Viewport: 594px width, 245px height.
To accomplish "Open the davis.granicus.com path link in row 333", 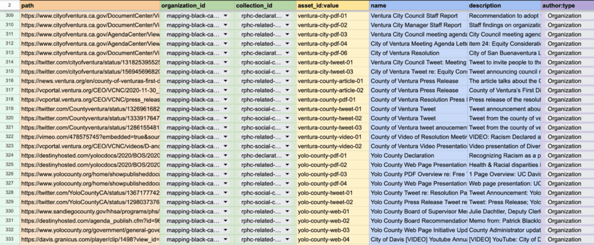I will [90, 239].
